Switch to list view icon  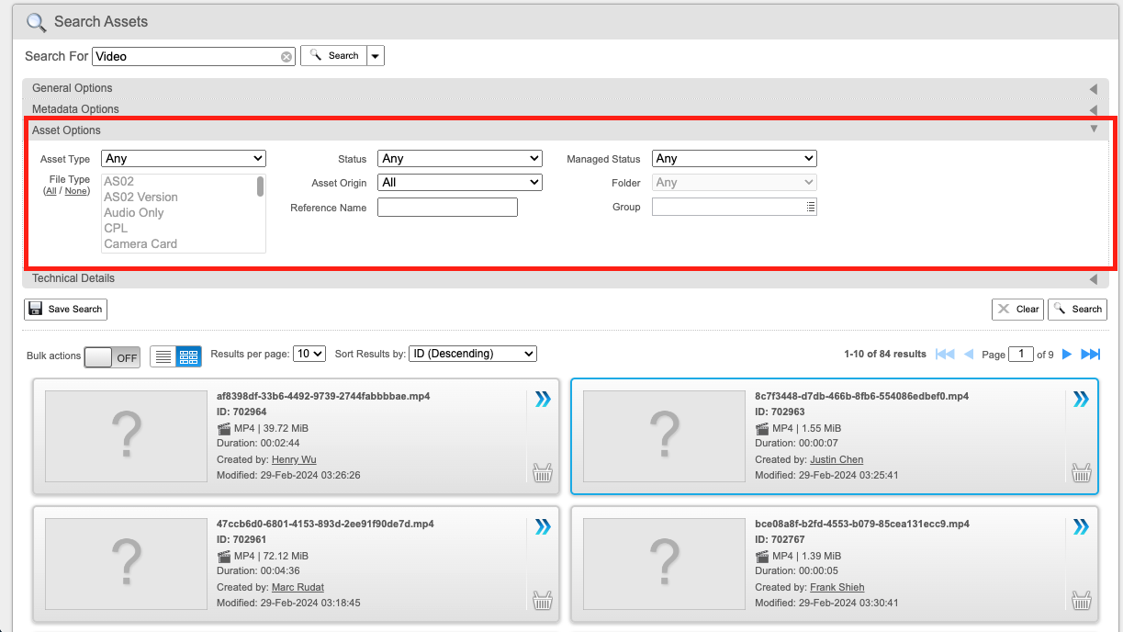(x=163, y=357)
